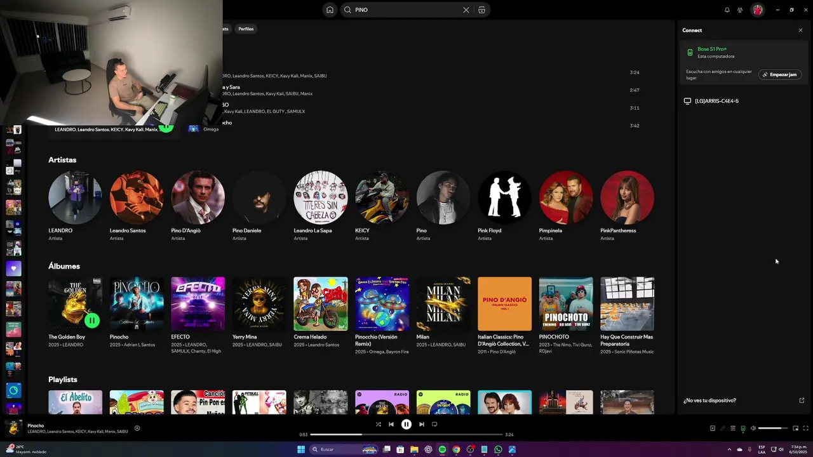Open external link icon beside ¿No ves tu dispositivo?

(802, 401)
